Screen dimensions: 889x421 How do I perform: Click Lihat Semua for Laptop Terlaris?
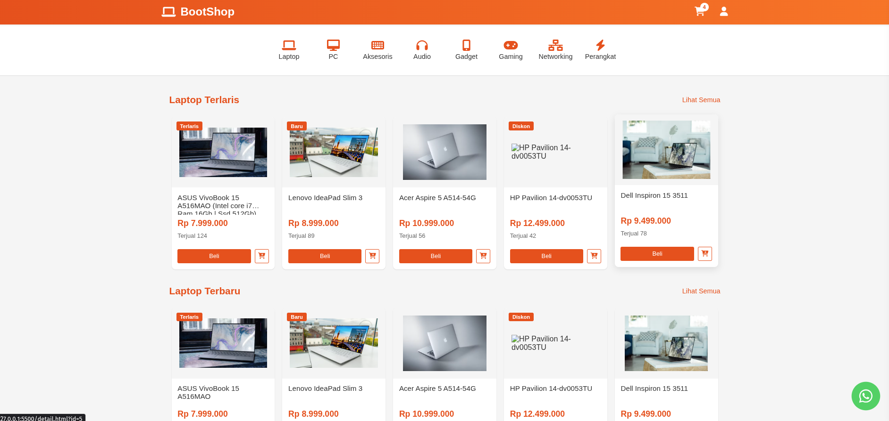(x=701, y=100)
